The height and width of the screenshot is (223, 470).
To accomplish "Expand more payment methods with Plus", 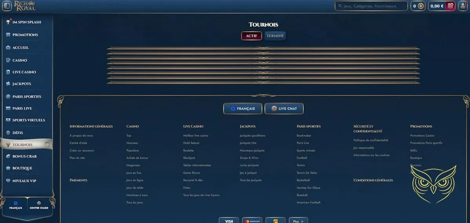I will [x=298, y=221].
